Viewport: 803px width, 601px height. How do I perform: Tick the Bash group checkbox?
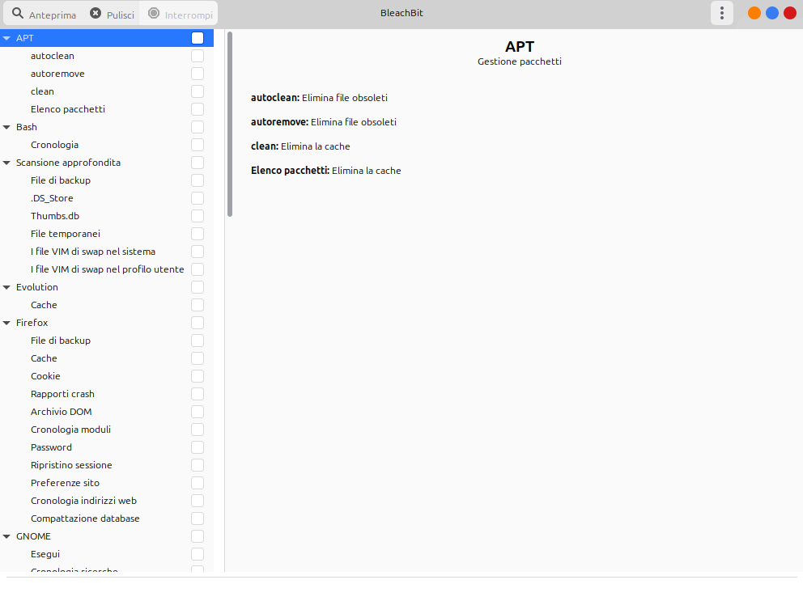coord(198,127)
